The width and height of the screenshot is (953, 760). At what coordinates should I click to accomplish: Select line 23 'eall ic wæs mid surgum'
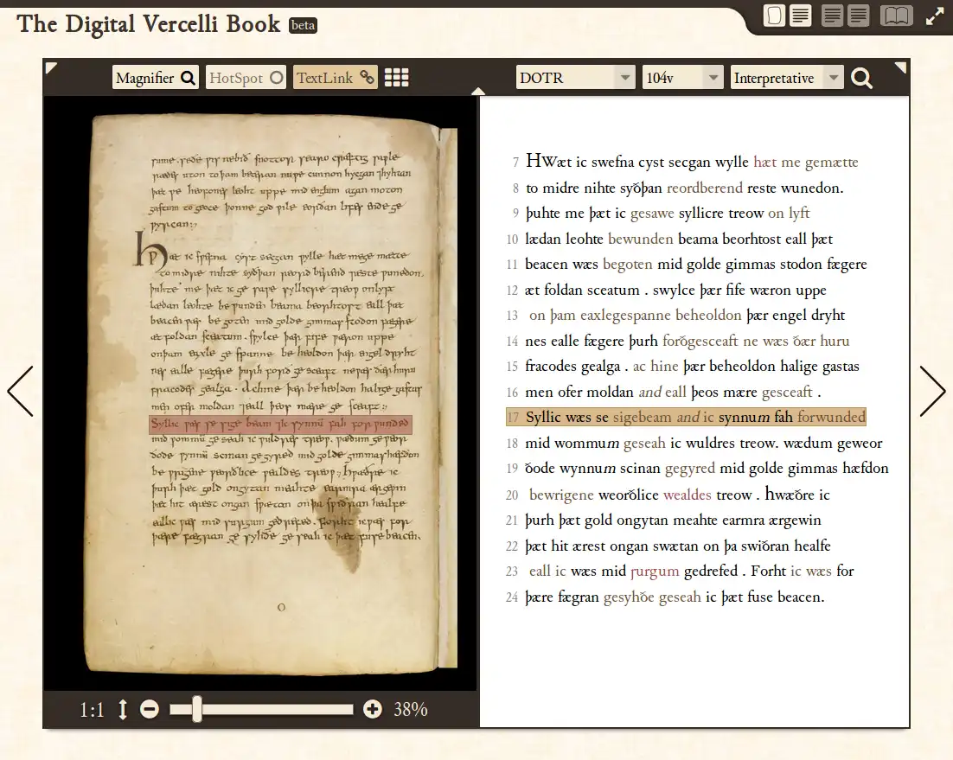(681, 571)
